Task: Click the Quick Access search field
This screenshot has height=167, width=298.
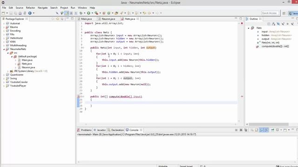Action: point(270,13)
